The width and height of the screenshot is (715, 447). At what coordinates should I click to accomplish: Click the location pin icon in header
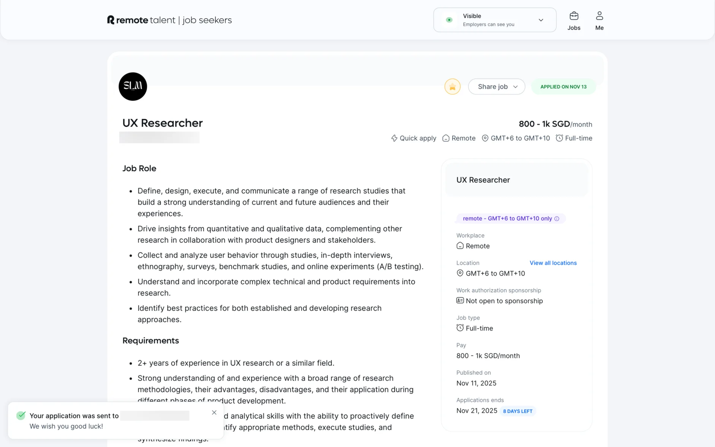485,138
